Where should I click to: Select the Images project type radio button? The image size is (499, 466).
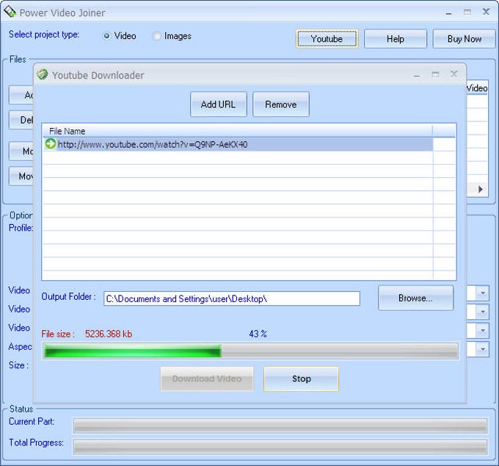[x=156, y=36]
